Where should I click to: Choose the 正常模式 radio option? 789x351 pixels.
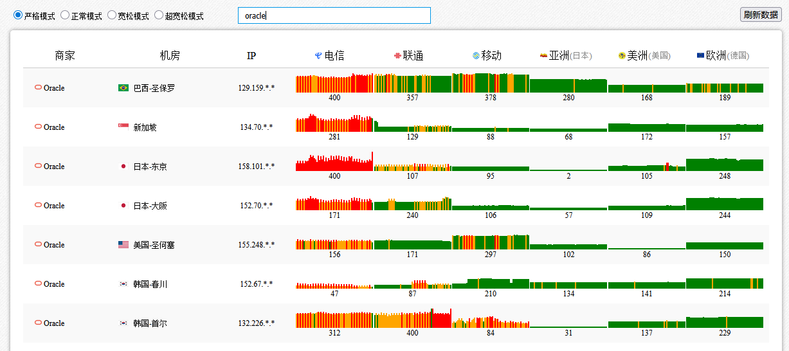[x=65, y=15]
